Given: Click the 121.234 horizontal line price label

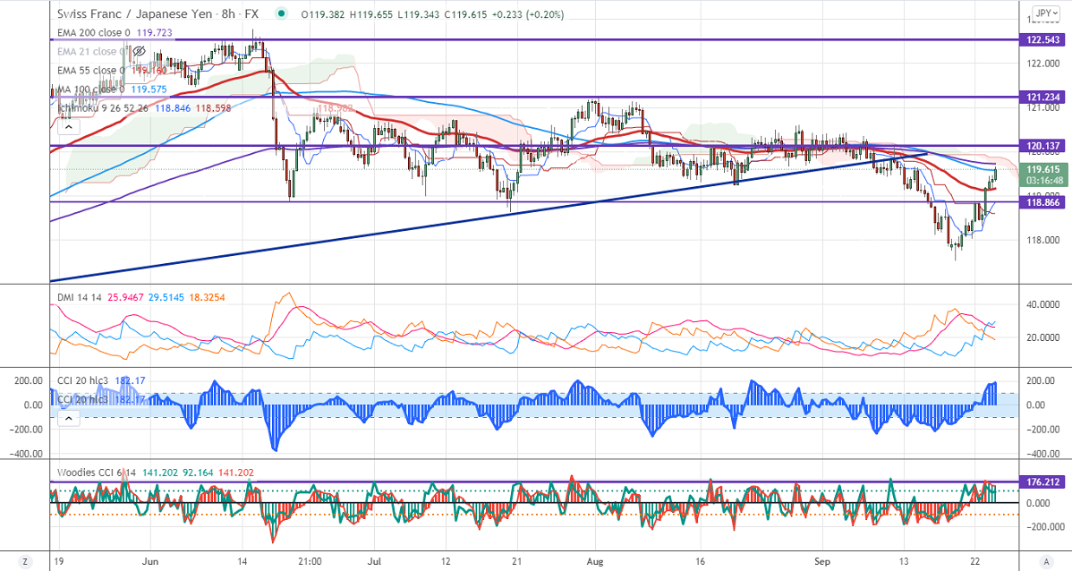Looking at the screenshot, I should tap(1042, 97).
